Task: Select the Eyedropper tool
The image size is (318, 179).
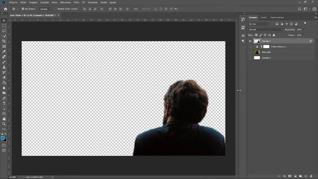Action: tap(4, 52)
